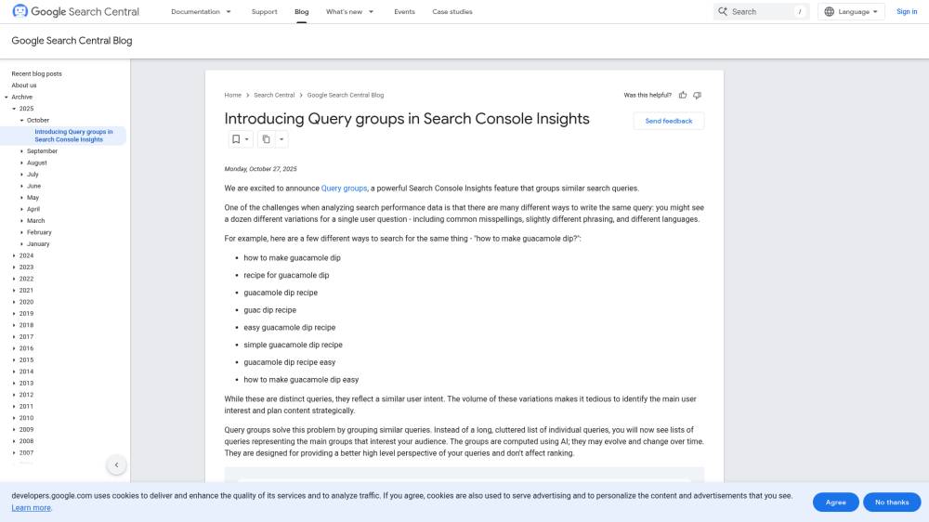Open Google Search Central Blog breadcrumb

(x=346, y=95)
